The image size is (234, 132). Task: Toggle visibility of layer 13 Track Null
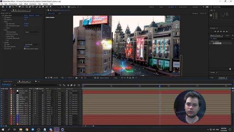point(1,116)
